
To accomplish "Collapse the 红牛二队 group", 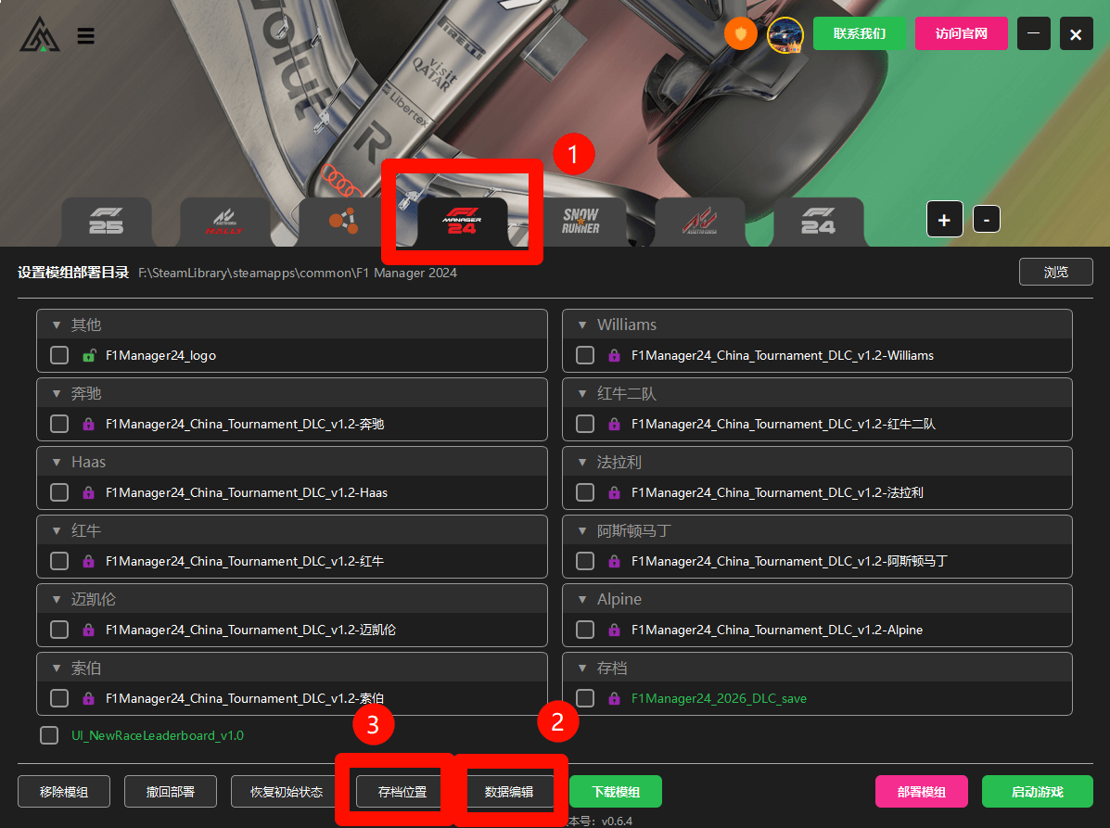I will pos(582,394).
